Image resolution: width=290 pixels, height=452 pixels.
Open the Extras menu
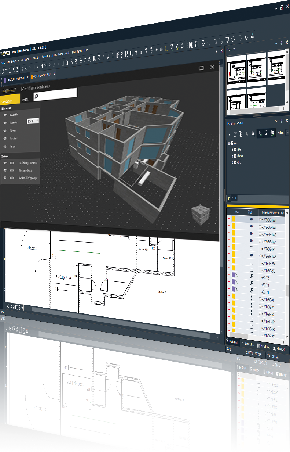coord(60,54)
